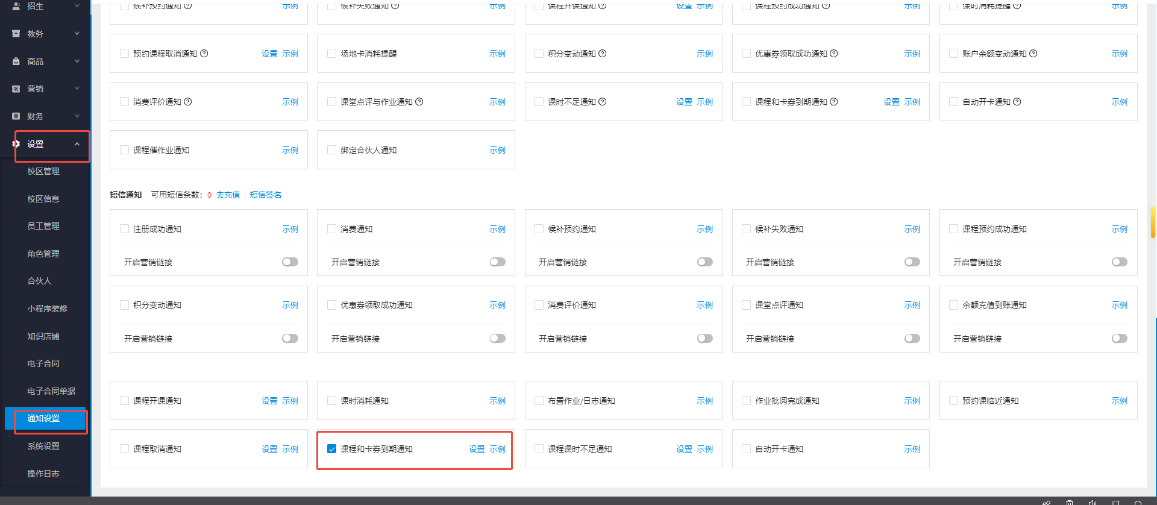
Task: Click the 教务 archive box icon
Action: coord(16,34)
